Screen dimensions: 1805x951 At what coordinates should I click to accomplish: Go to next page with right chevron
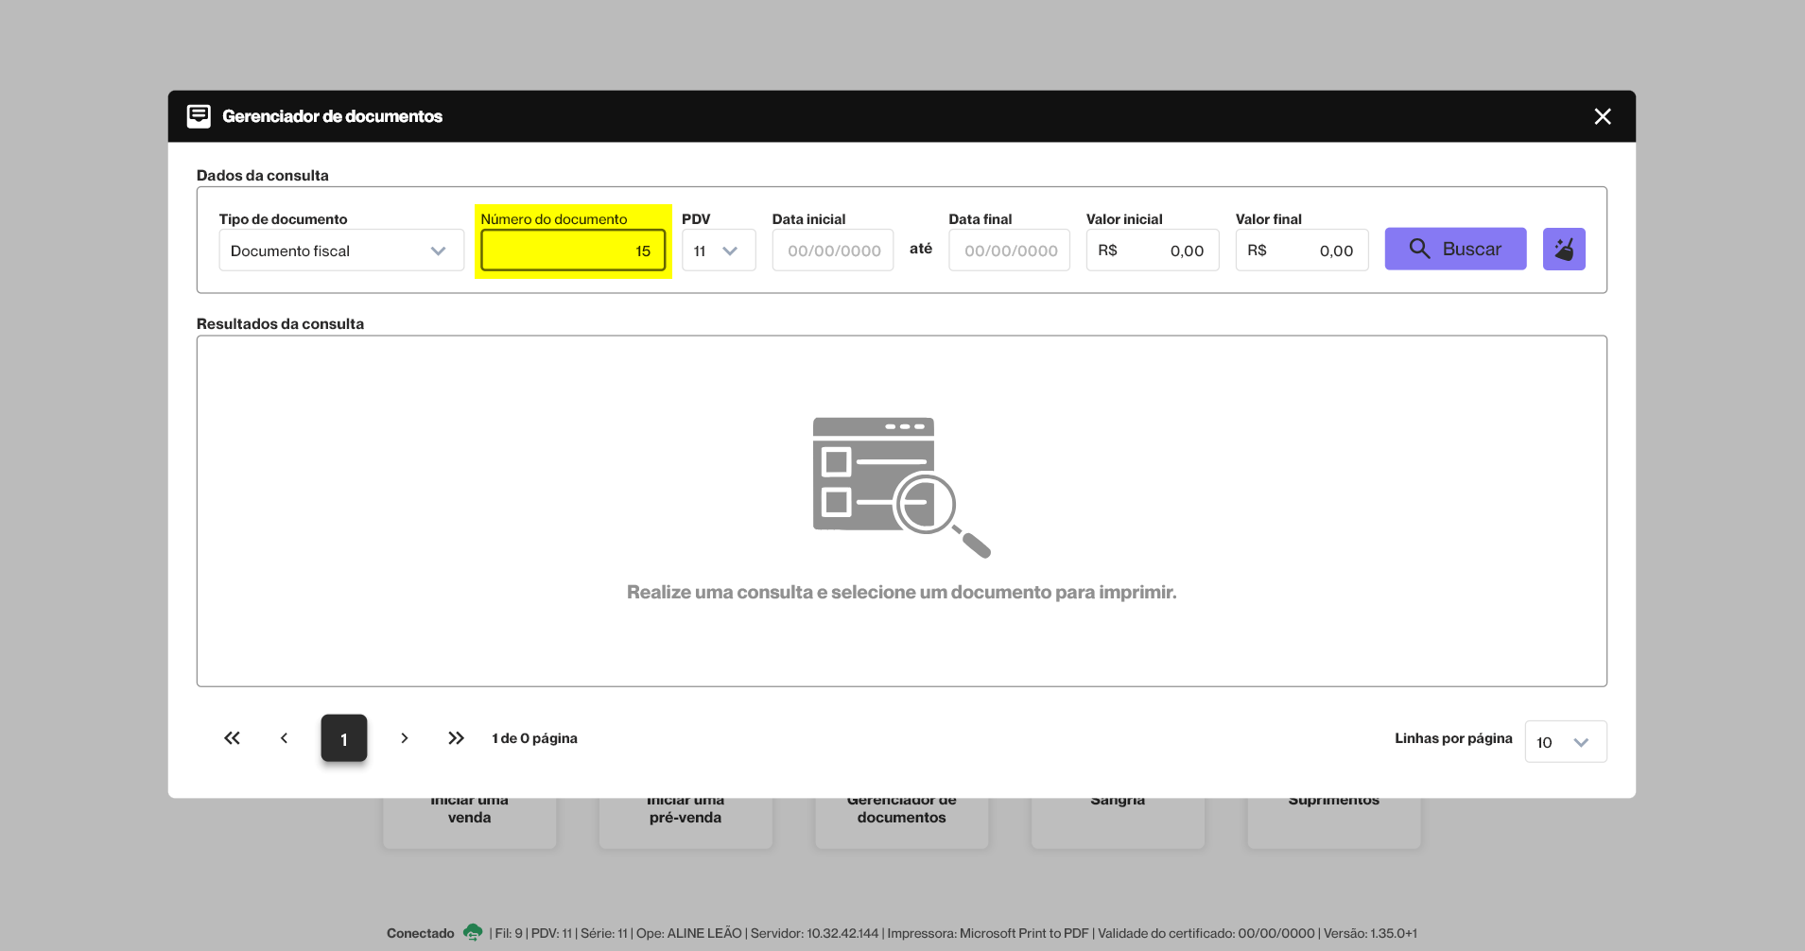[x=404, y=738]
